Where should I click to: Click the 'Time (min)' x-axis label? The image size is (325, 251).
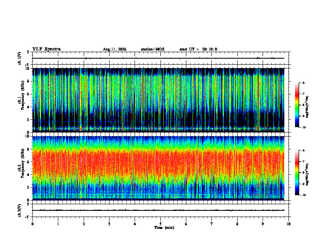pyautogui.click(x=164, y=228)
